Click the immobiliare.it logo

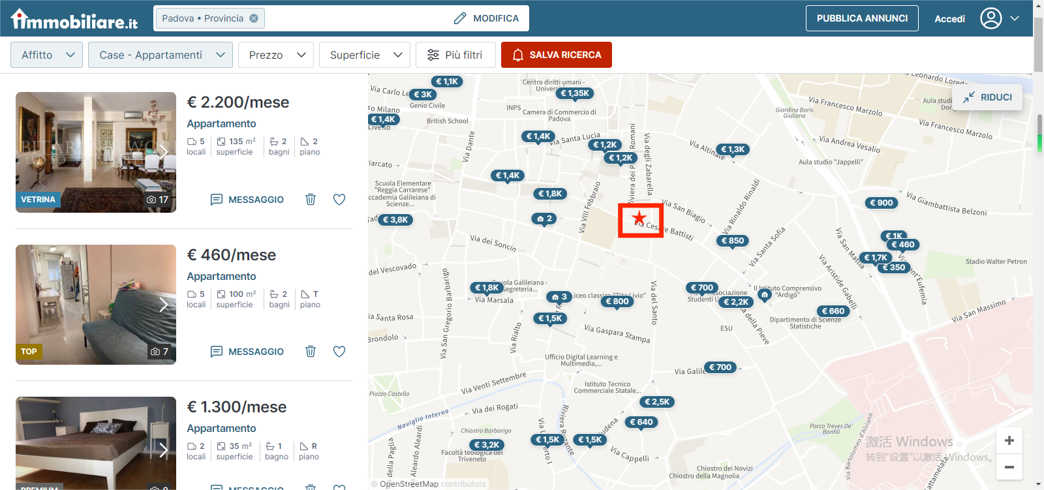(x=74, y=20)
